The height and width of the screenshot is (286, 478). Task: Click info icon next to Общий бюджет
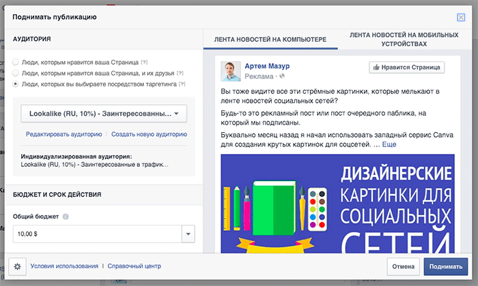pos(66,217)
